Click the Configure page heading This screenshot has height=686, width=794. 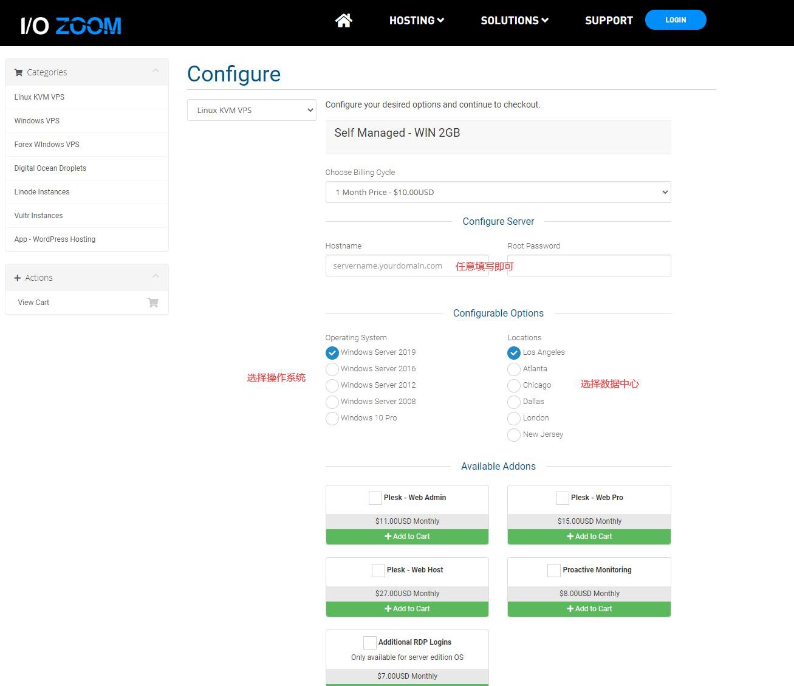pyautogui.click(x=234, y=74)
